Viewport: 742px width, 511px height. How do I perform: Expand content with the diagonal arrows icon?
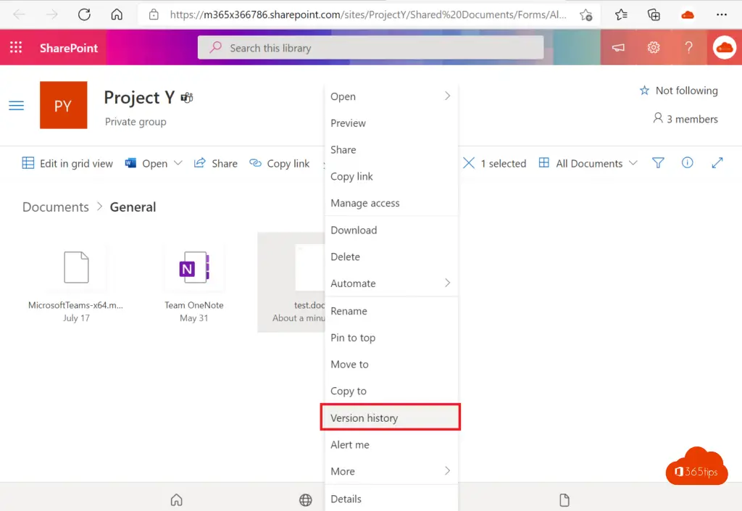coord(717,163)
